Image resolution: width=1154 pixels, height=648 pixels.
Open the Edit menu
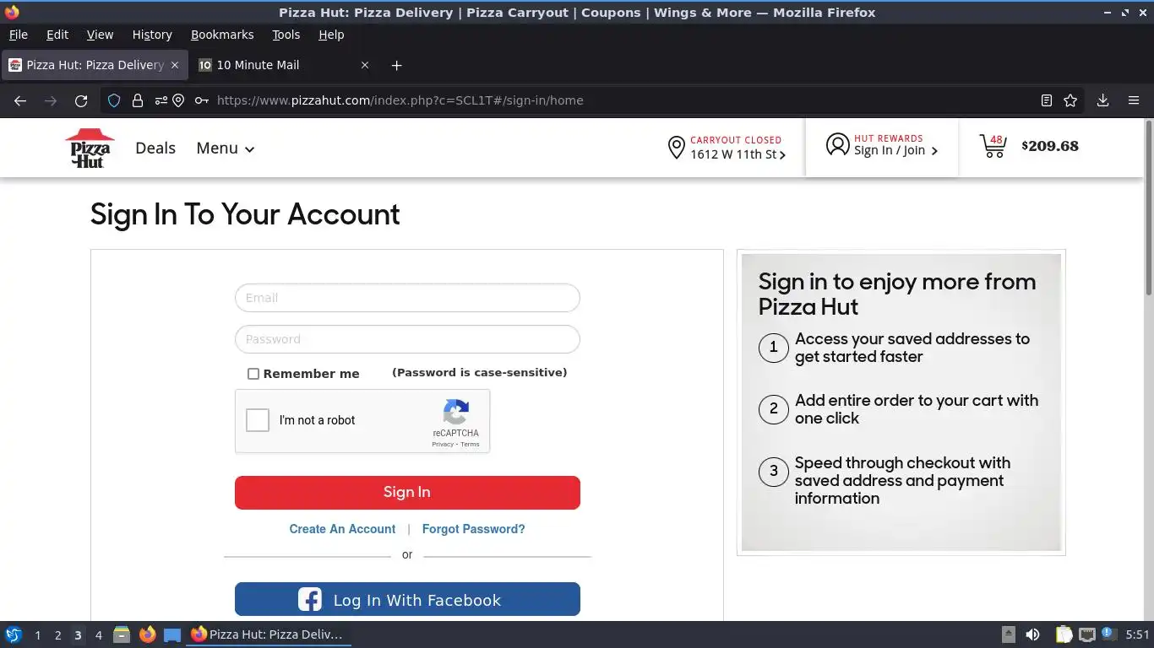(57, 35)
